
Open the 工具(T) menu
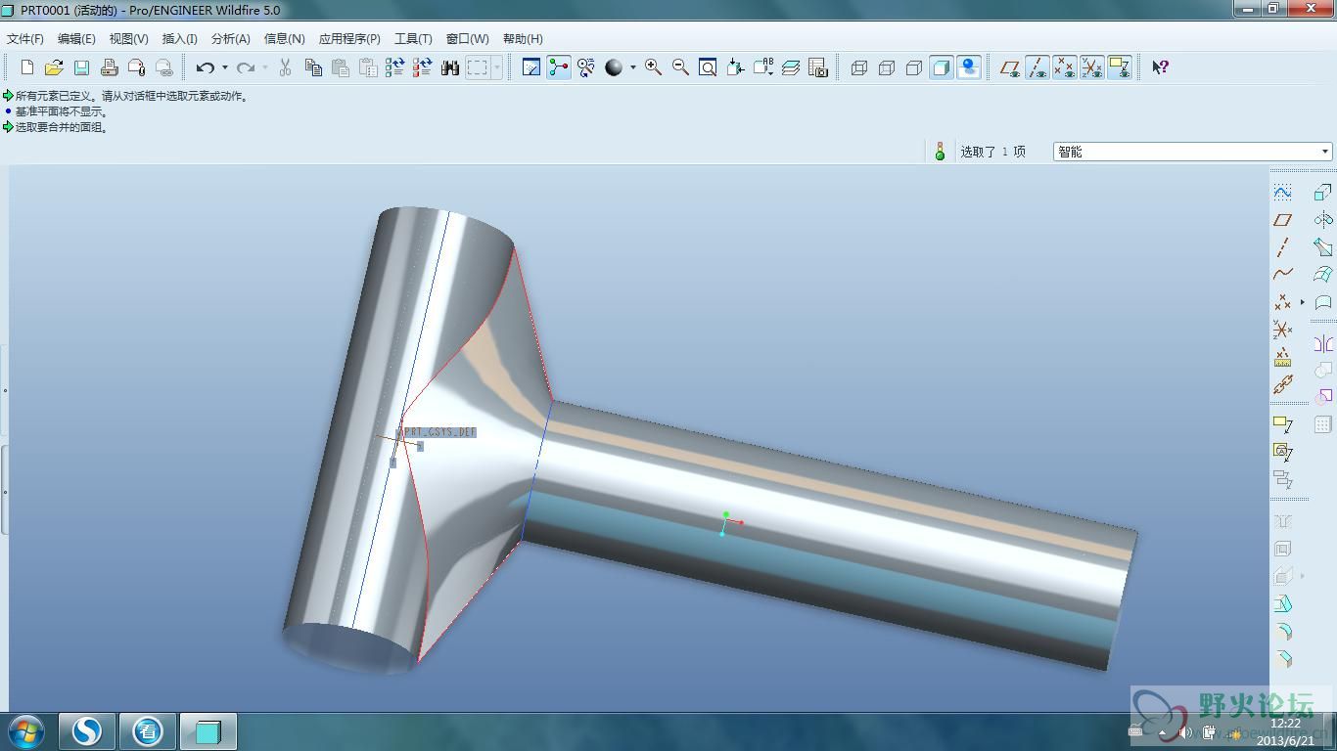click(413, 39)
